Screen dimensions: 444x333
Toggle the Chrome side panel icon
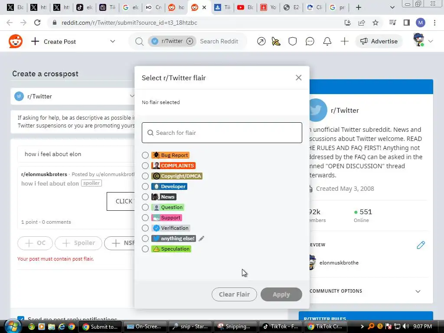point(407,23)
